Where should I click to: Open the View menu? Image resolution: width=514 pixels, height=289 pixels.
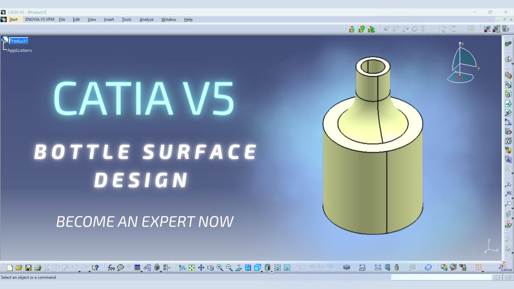(92, 19)
